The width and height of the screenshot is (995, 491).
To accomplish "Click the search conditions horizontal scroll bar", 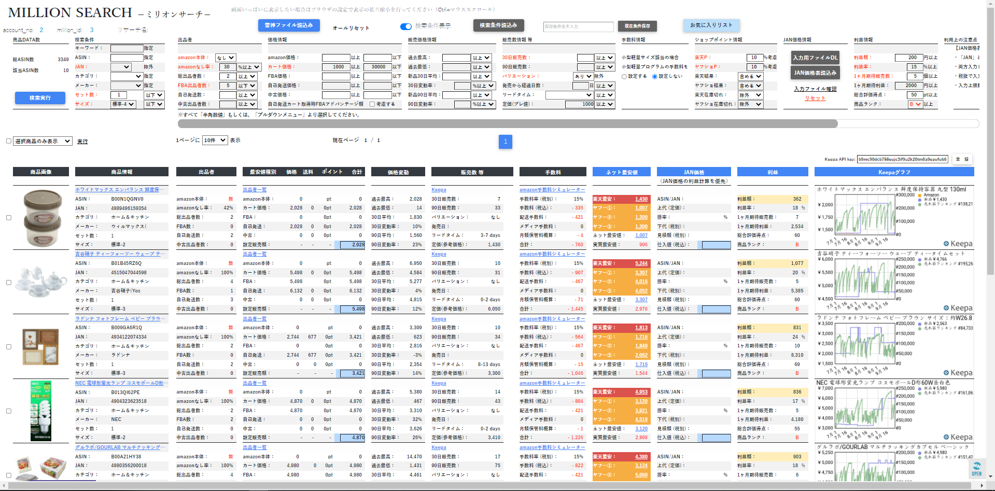I will [508, 124].
